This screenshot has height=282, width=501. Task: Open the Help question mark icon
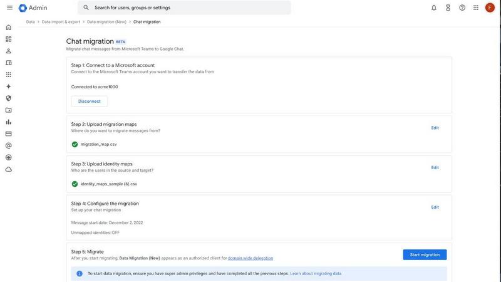tap(462, 8)
